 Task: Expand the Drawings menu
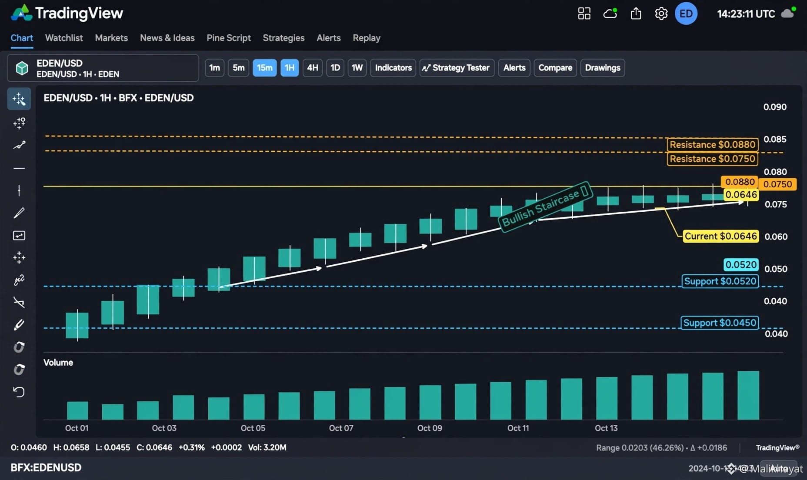tap(603, 68)
